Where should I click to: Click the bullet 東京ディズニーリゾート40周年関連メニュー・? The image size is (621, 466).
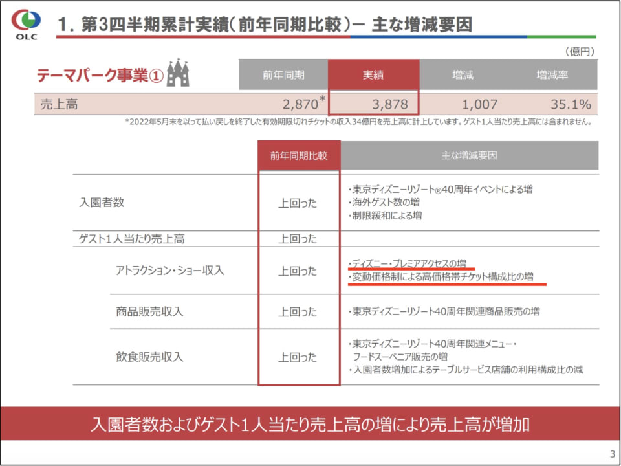[432, 344]
